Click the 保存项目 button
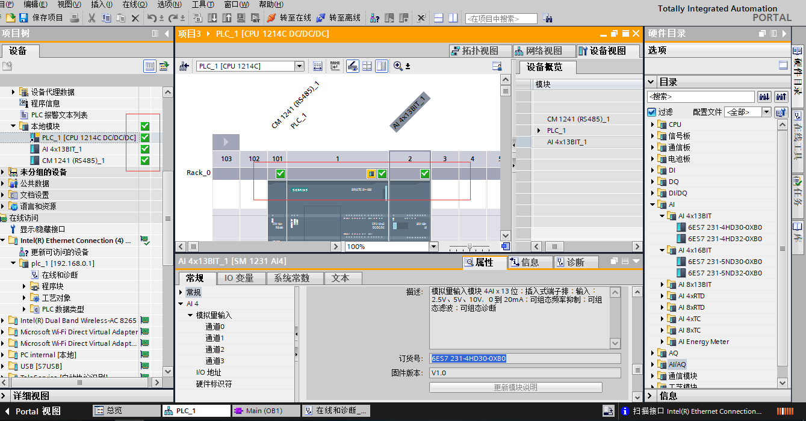The image size is (806, 421). click(42, 18)
